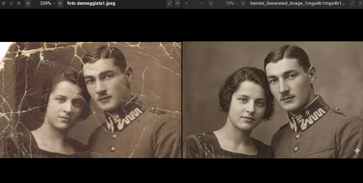Zoom in on the Gemini generated image
Viewport: 363px width, 183px height.
(x=243, y=3)
